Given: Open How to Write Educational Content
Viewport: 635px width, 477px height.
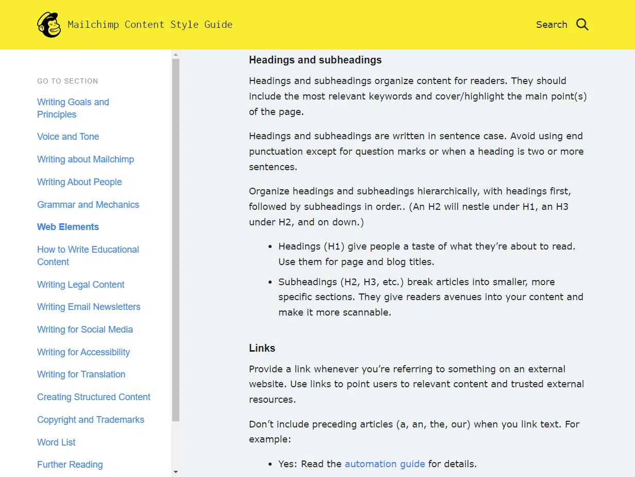Looking at the screenshot, I should [x=88, y=256].
